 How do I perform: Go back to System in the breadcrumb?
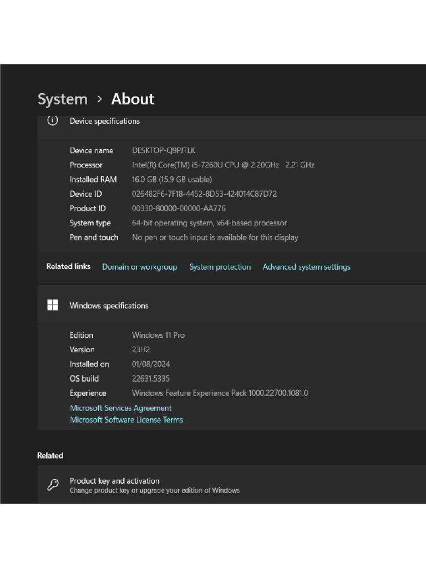[63, 99]
